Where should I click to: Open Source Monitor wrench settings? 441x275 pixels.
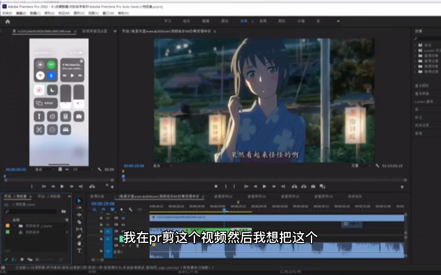pyautogui.click(x=100, y=169)
